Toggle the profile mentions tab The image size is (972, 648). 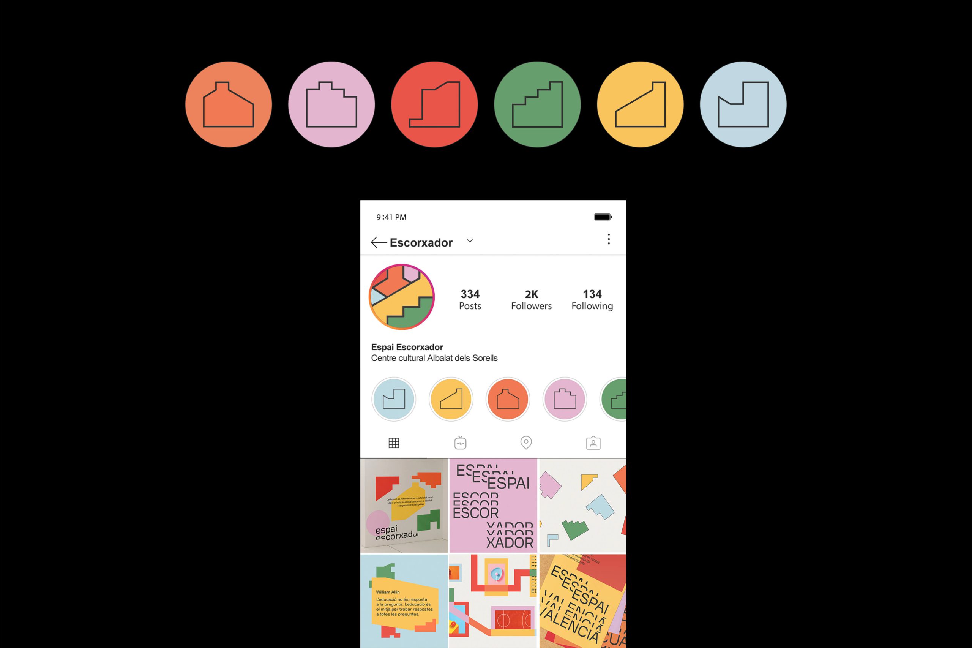(593, 443)
